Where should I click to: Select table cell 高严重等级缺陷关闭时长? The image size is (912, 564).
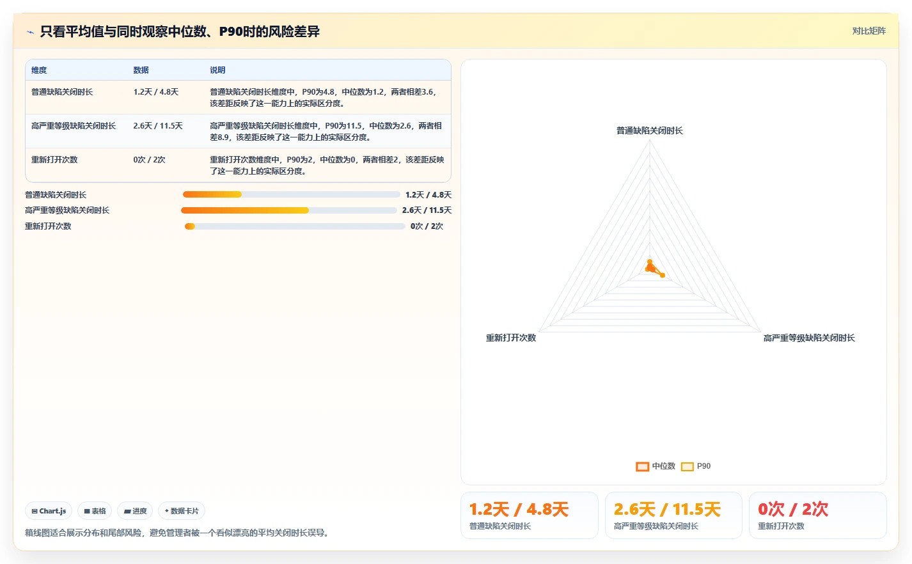(74, 126)
